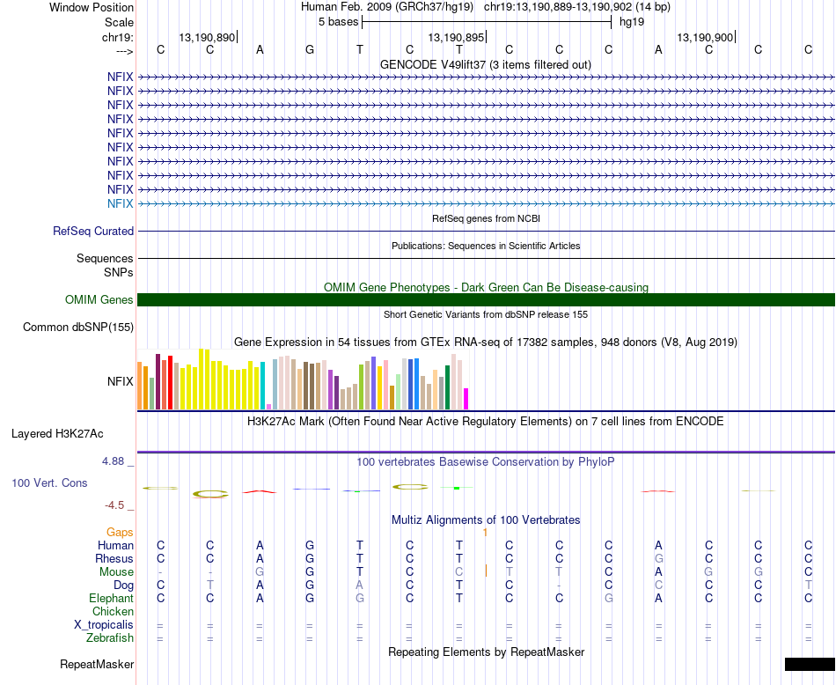
Task: Open the H3K27Ac Mark ENCODE track title
Action: [x=486, y=422]
